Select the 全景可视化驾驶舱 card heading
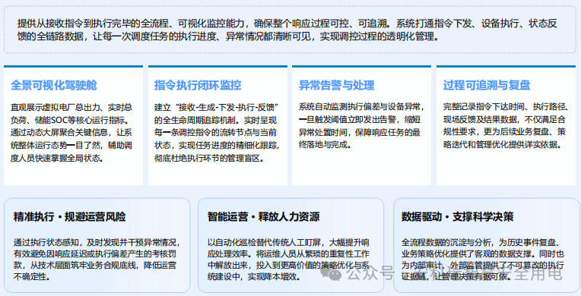 (x=54, y=85)
